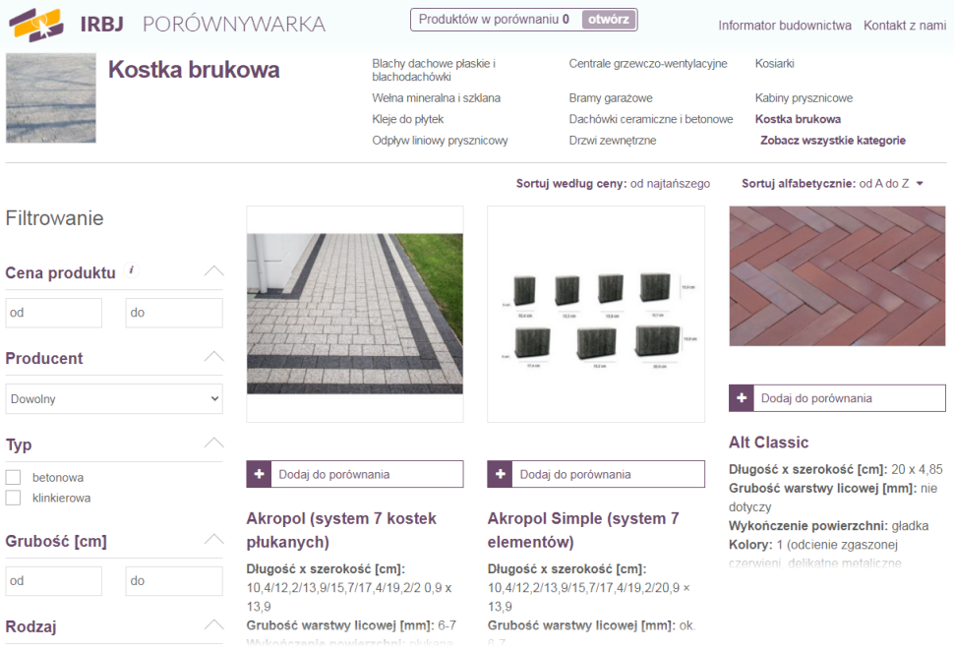Click the info icon next to Cena produktu
Viewport: 954px width, 651px height.
[x=132, y=270]
